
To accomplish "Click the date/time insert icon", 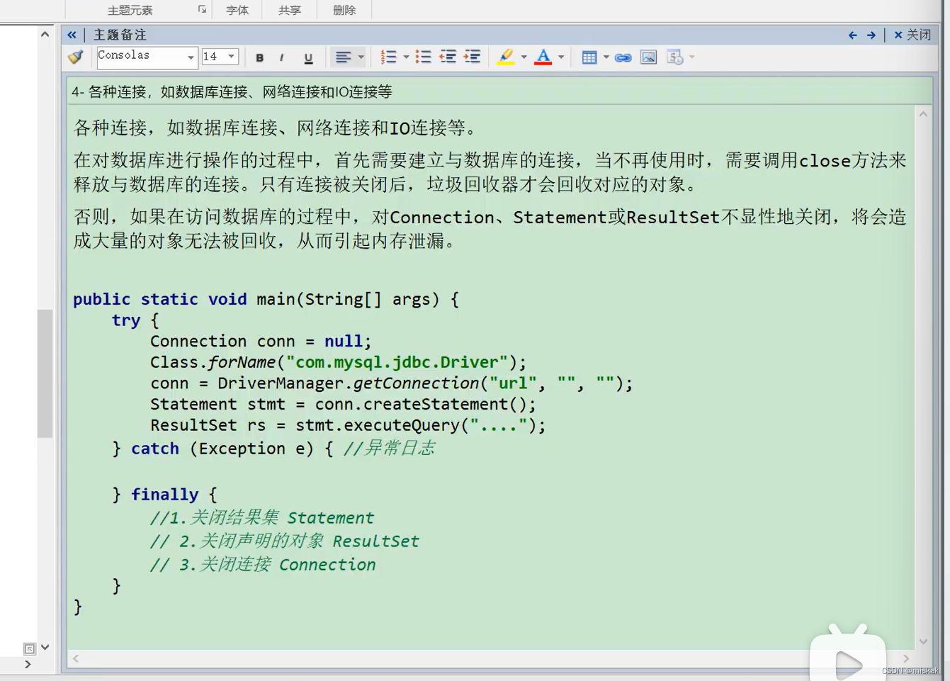I will [675, 57].
